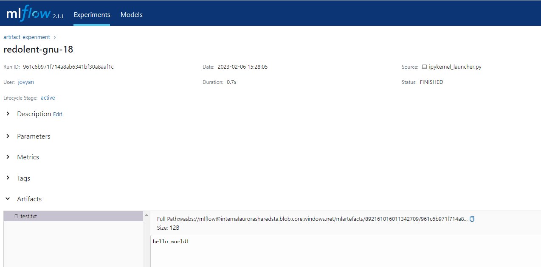This screenshot has height=267, width=541.
Task: Expand the Tags section
Action: tap(8, 178)
